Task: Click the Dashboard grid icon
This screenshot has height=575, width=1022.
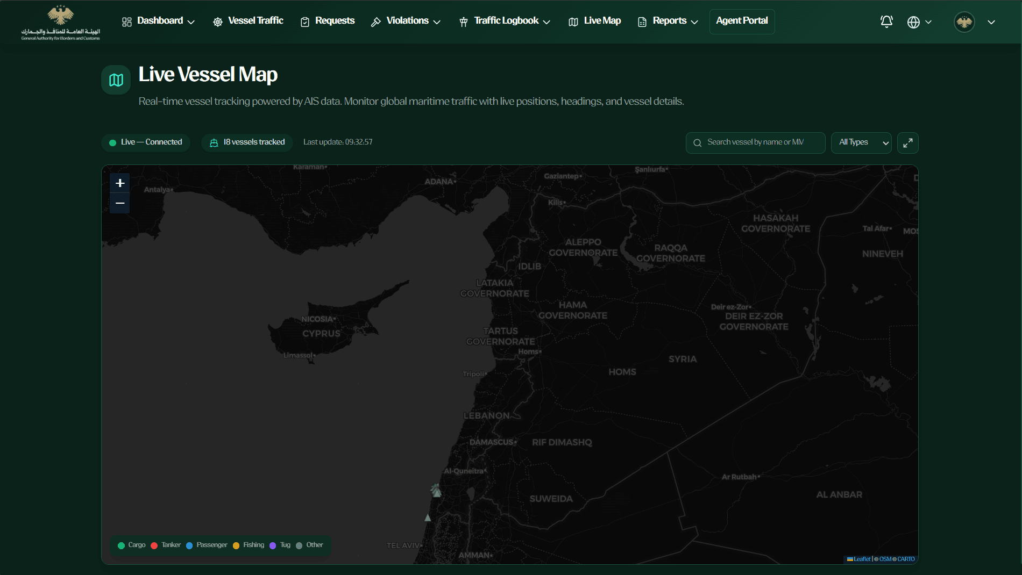Action: pos(127,22)
